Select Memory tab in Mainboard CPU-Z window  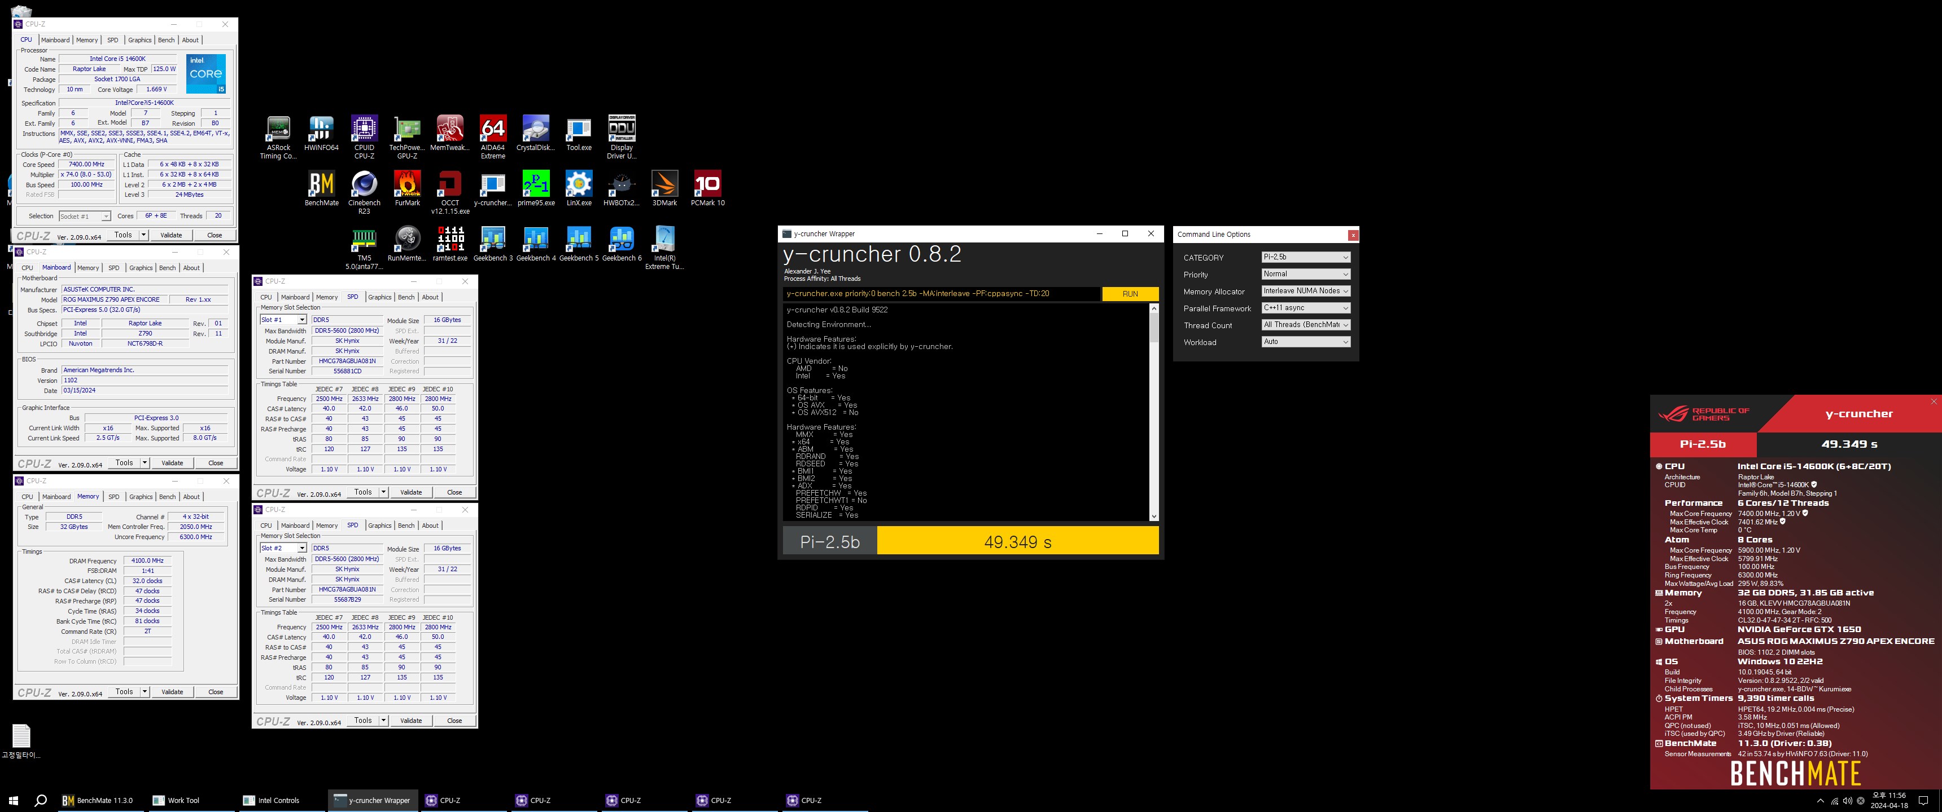pyautogui.click(x=88, y=268)
